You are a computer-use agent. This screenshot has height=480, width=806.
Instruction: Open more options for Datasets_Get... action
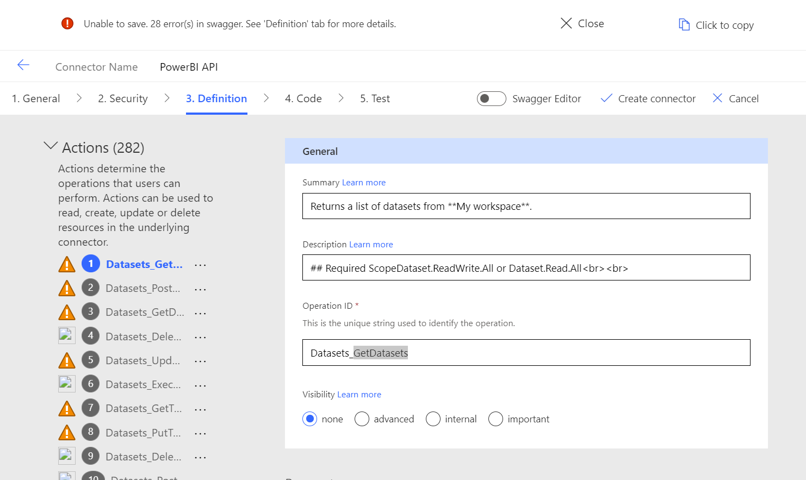[x=201, y=265]
